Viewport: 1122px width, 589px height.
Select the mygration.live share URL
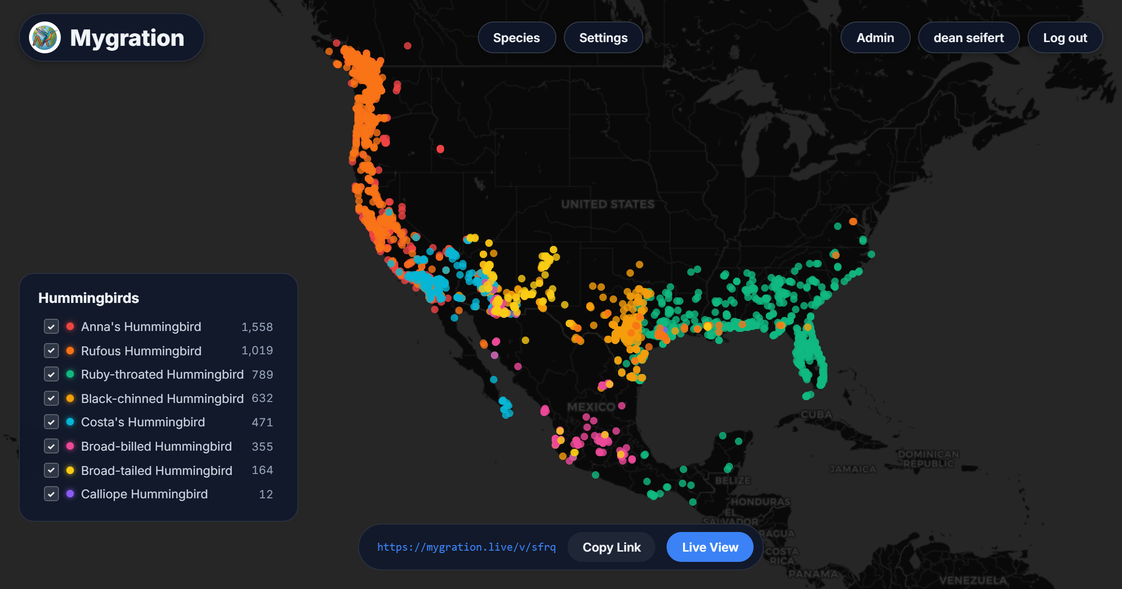(x=466, y=547)
